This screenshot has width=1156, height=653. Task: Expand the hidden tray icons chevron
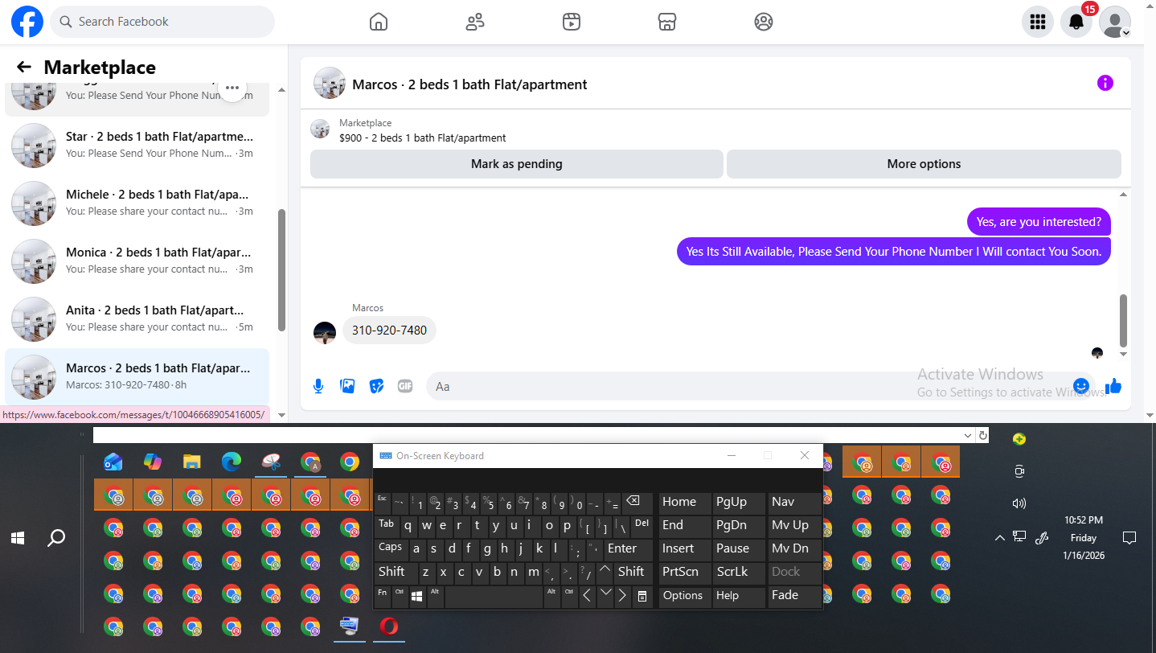click(x=999, y=538)
